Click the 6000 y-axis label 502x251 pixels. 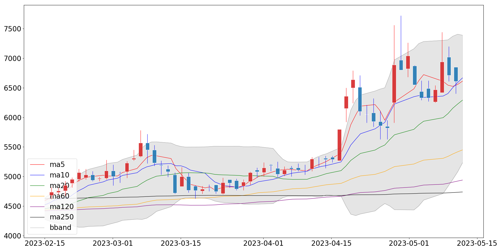[13, 118]
